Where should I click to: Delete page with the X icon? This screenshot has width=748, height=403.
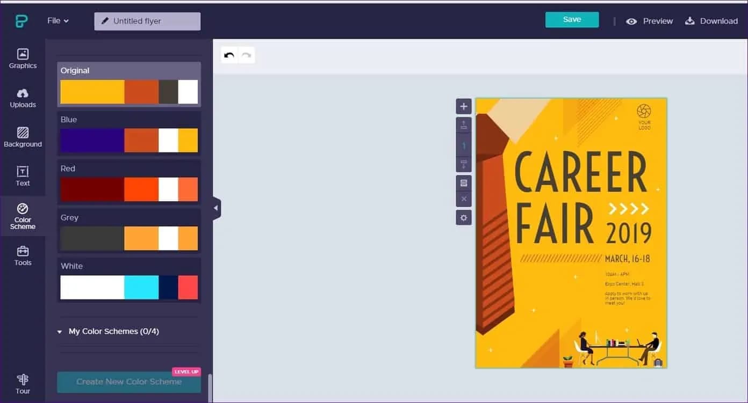coord(464,199)
